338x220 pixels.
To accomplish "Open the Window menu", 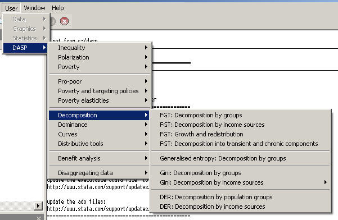I will click(34, 8).
